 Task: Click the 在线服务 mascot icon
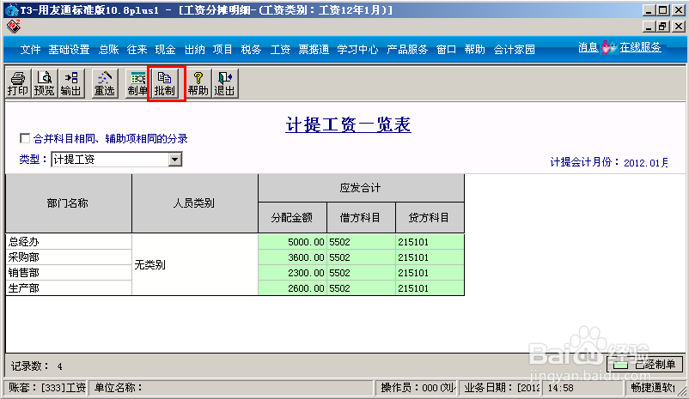coord(609,47)
